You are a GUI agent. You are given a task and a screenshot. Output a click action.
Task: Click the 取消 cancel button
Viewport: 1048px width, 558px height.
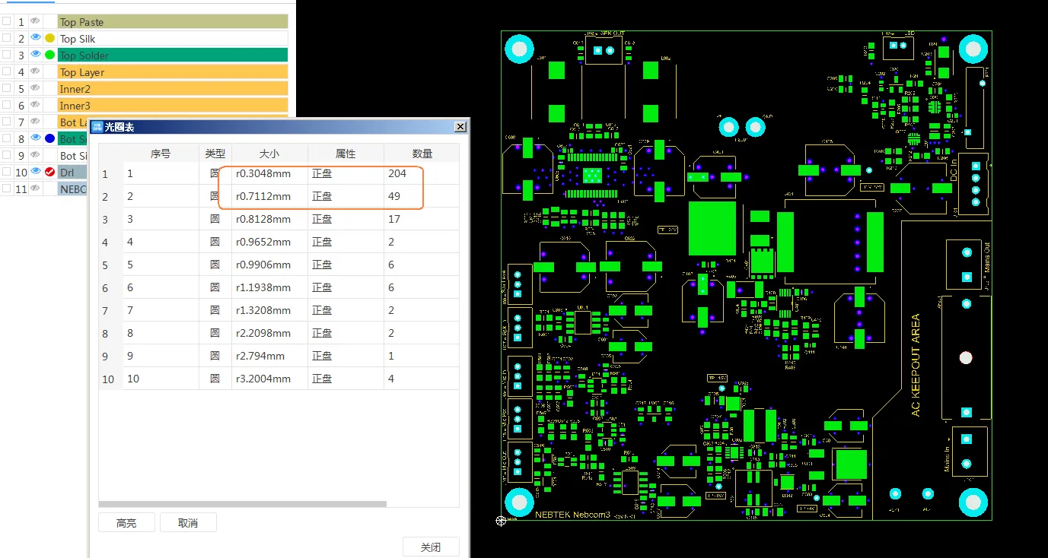[188, 522]
